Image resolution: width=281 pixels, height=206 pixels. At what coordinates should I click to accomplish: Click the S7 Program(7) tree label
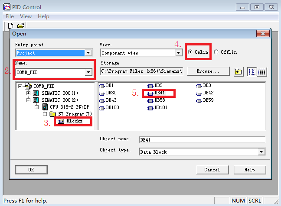click(75, 114)
